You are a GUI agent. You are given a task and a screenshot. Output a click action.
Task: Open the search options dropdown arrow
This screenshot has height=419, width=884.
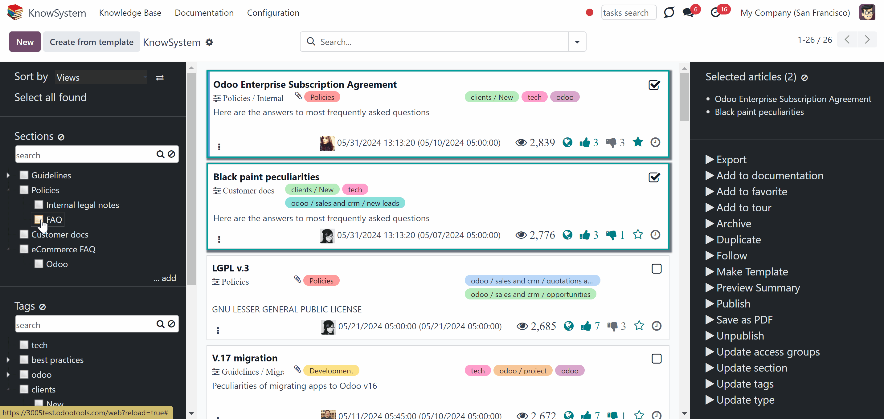tap(577, 42)
